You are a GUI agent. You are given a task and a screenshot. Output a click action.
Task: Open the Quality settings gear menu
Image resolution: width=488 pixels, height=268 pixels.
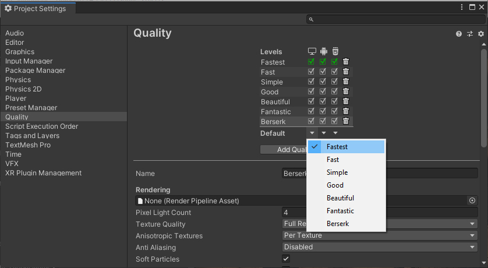(481, 34)
